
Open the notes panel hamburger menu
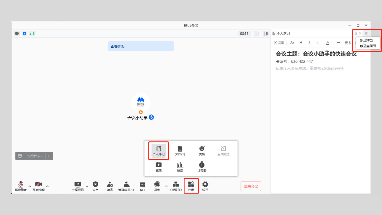[366, 33]
